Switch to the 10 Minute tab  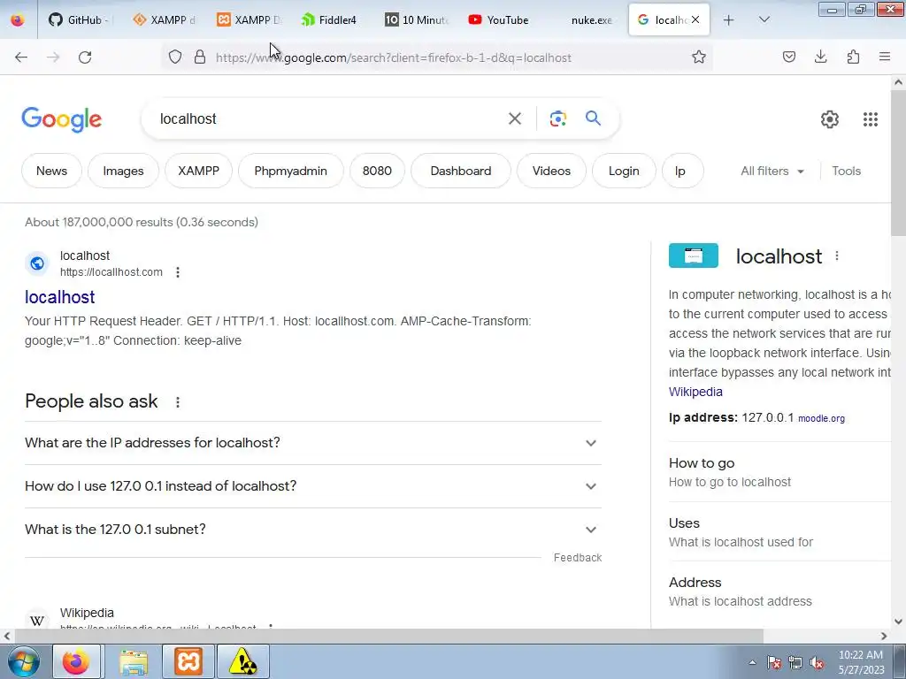click(417, 19)
